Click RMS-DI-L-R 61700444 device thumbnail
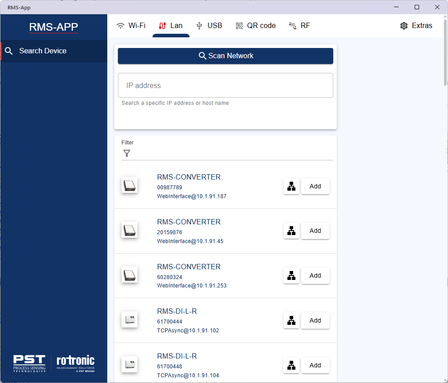 (129, 320)
